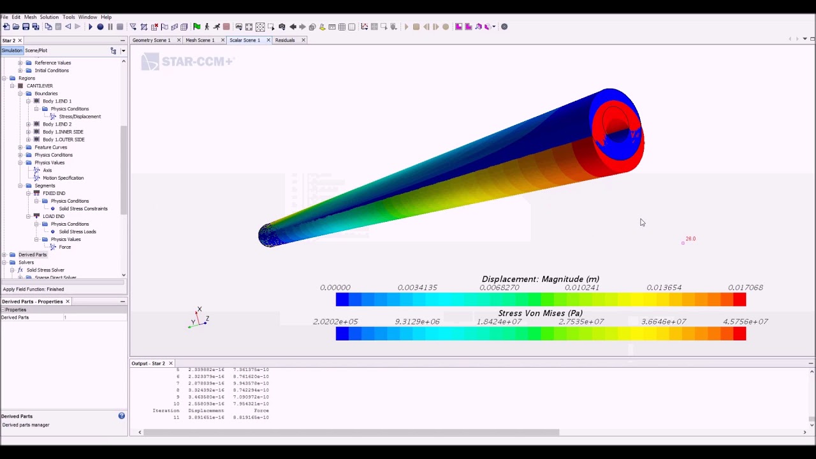
Task: Select the Simulation view tab
Action: pyautogui.click(x=11, y=50)
